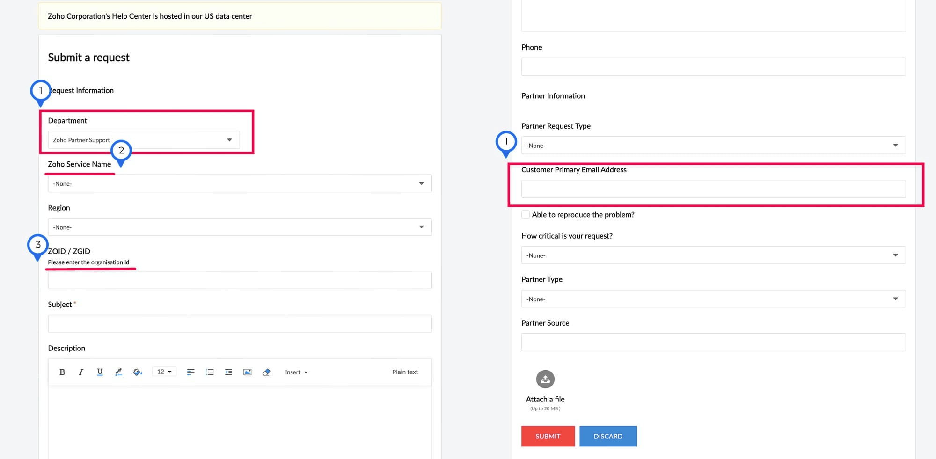Open the font size 12 dropdown

164,372
